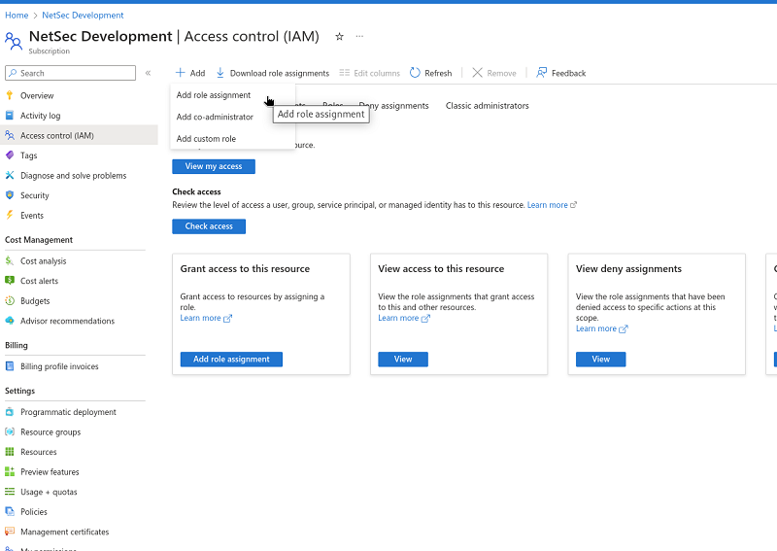Screen dimensions: 777x551
Task: Select Add role assignment from dropdown menu
Action: point(214,95)
